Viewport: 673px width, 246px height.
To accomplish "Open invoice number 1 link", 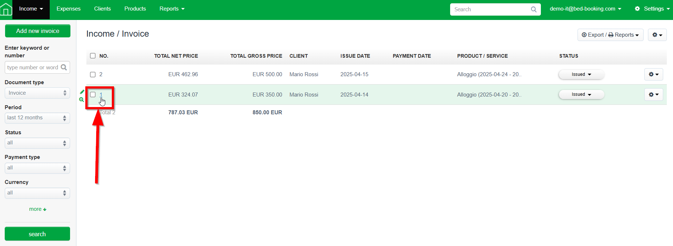I will click(101, 95).
